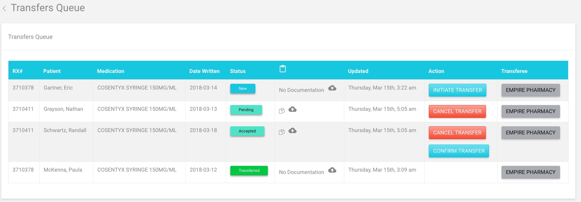The width and height of the screenshot is (581, 202).
Task: Click the Transferred status badge
Action: coord(249,171)
